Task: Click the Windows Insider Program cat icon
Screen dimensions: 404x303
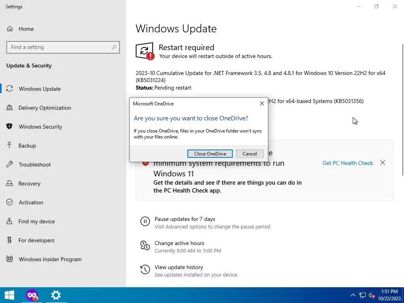Action: [x=9, y=259]
